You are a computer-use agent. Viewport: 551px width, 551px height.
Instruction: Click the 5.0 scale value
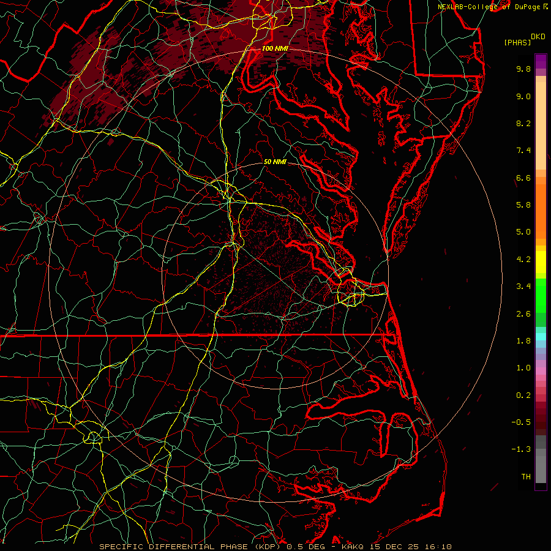523,232
